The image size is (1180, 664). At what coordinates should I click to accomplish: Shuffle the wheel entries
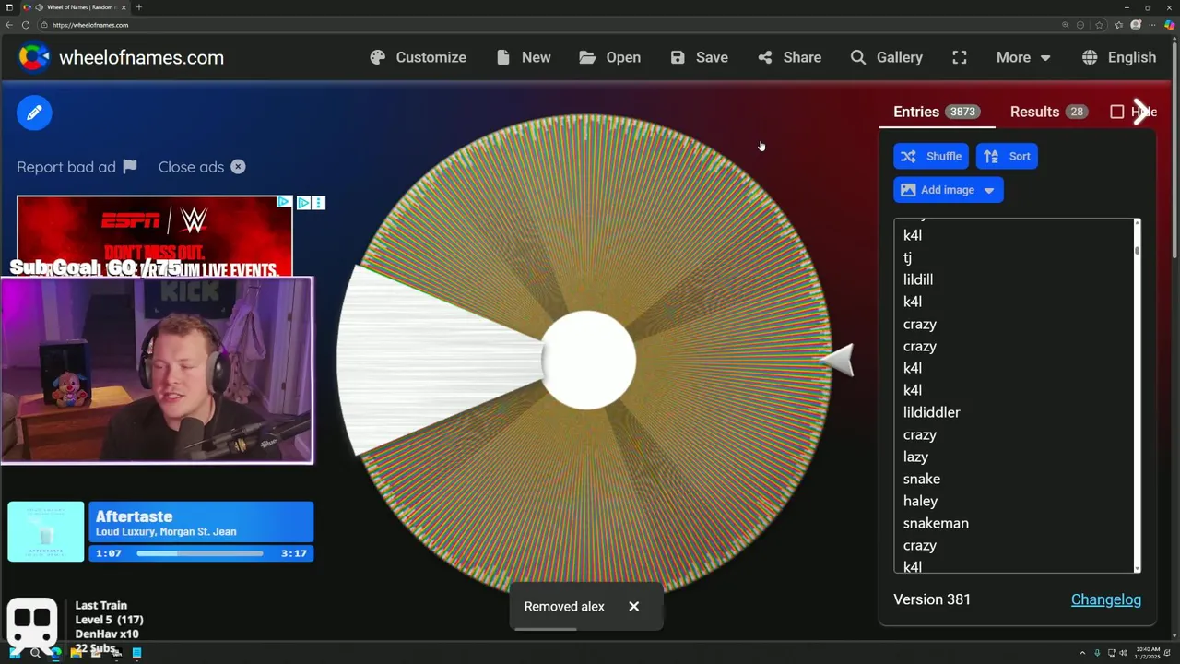click(x=931, y=156)
